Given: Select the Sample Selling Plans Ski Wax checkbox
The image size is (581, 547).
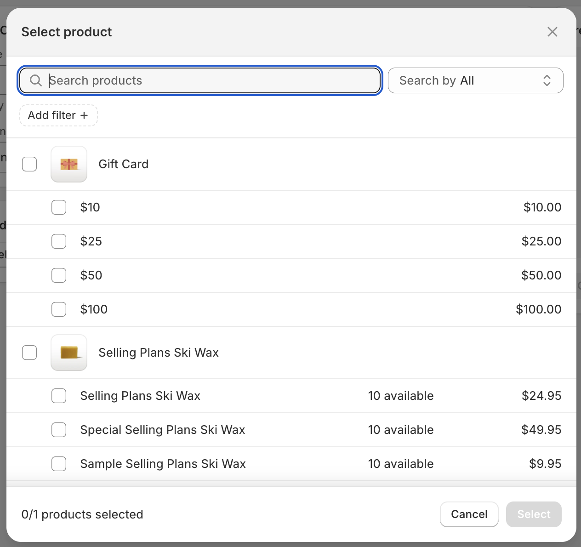Looking at the screenshot, I should click(x=59, y=464).
